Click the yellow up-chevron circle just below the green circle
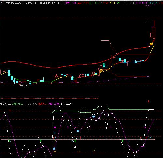 (x=101, y=70)
